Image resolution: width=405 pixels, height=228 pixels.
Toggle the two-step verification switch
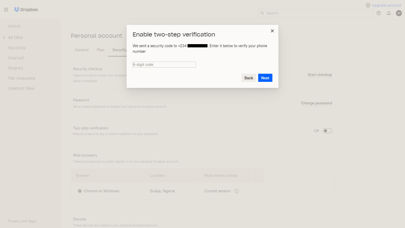pyautogui.click(x=327, y=131)
